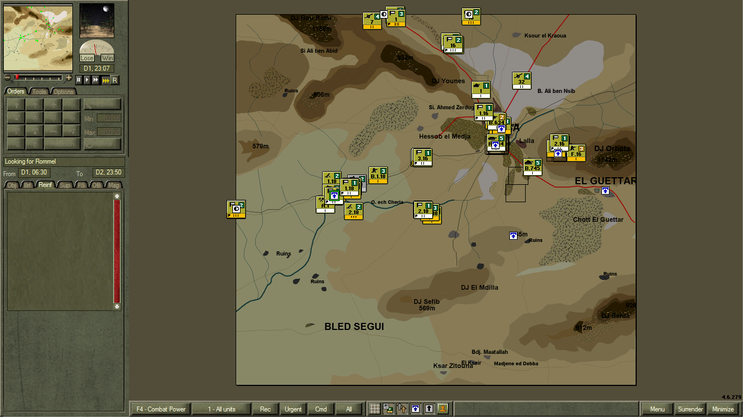Open the Msg tab
Screen dimensions: 745x418
pos(114,185)
